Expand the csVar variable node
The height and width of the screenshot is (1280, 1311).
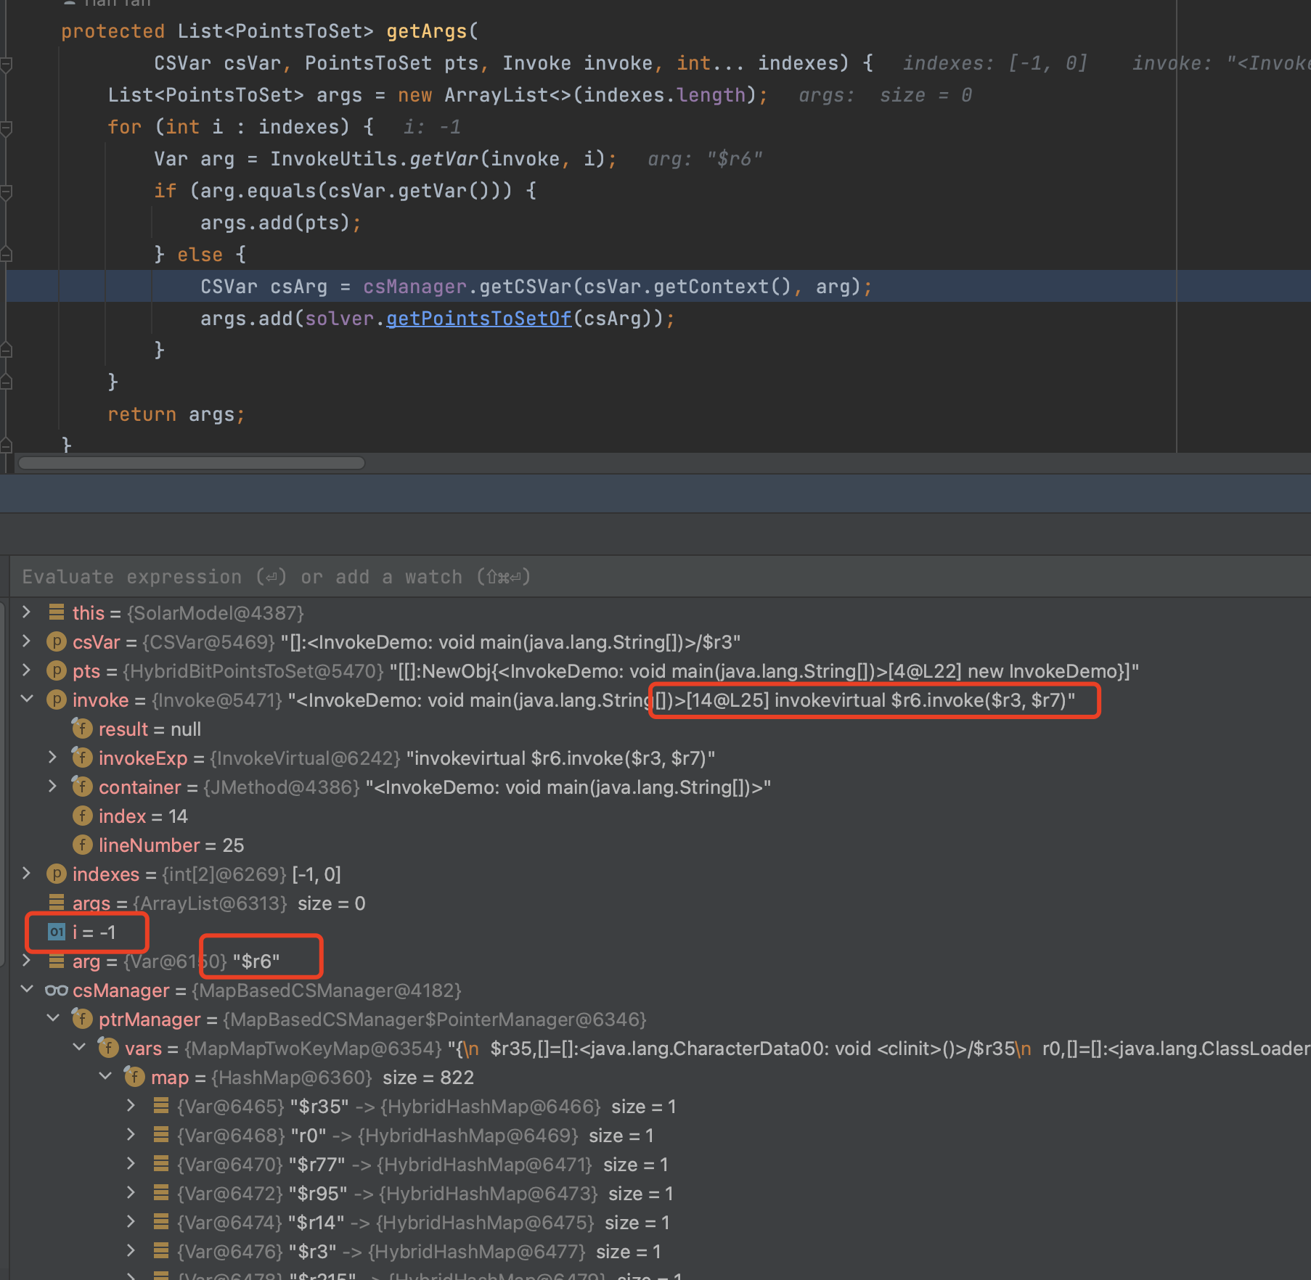pyautogui.click(x=27, y=641)
